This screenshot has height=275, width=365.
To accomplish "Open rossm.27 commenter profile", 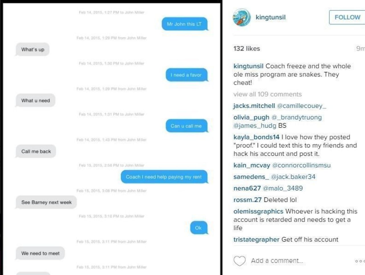I will 247,200.
